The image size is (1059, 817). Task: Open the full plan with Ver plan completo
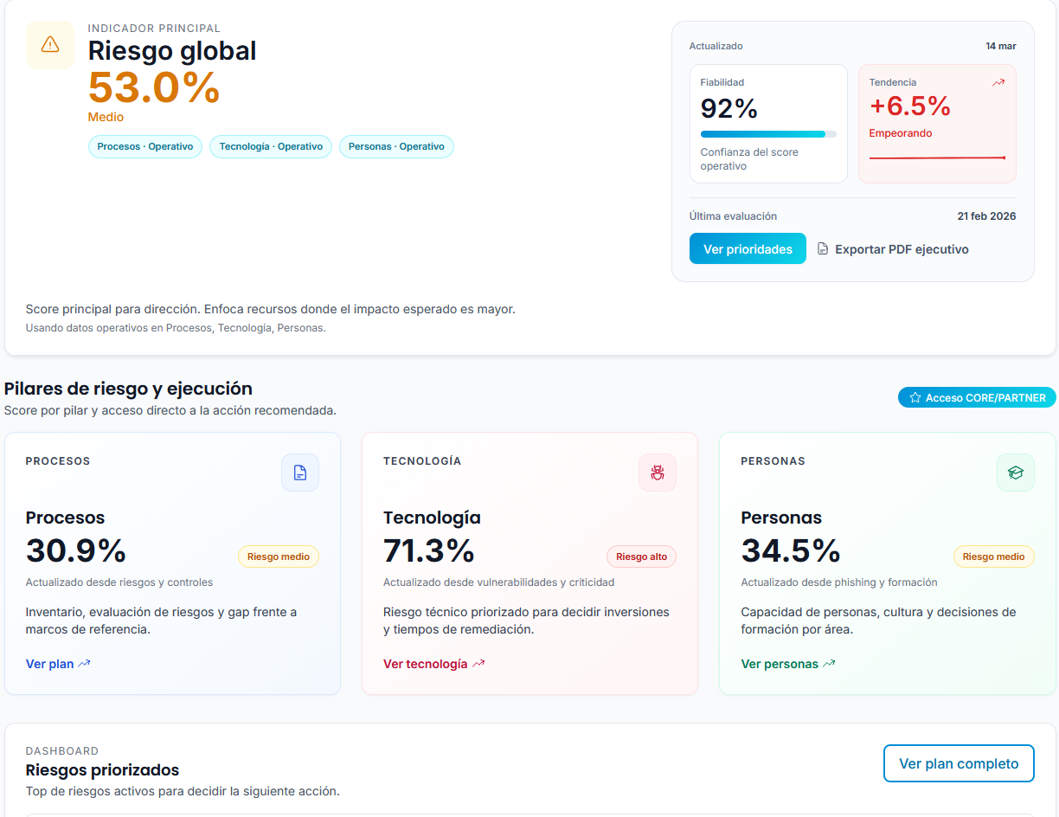point(959,763)
